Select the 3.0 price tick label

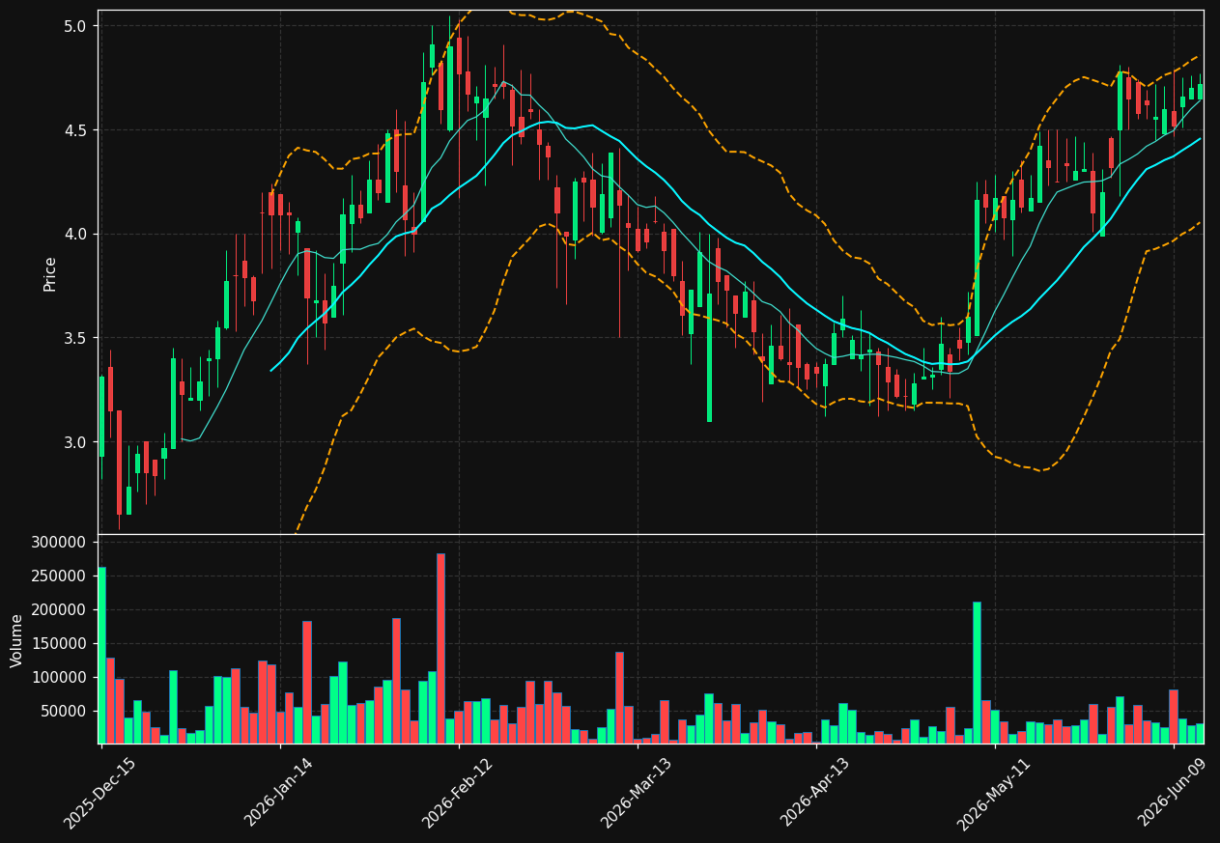(x=75, y=442)
